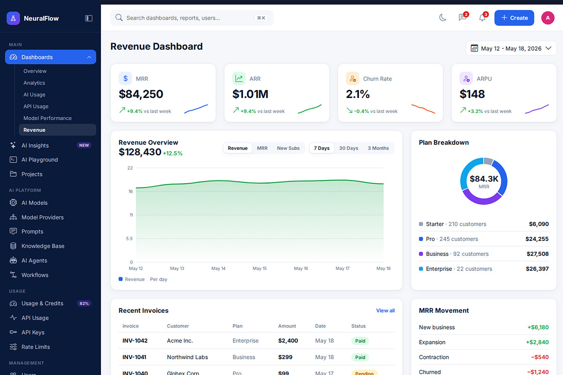Click the Model Providers hierarchy icon
The width and height of the screenshot is (563, 375).
[x=13, y=217]
